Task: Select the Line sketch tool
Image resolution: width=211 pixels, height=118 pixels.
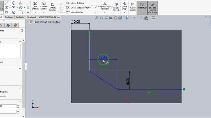Action: point(7,3)
